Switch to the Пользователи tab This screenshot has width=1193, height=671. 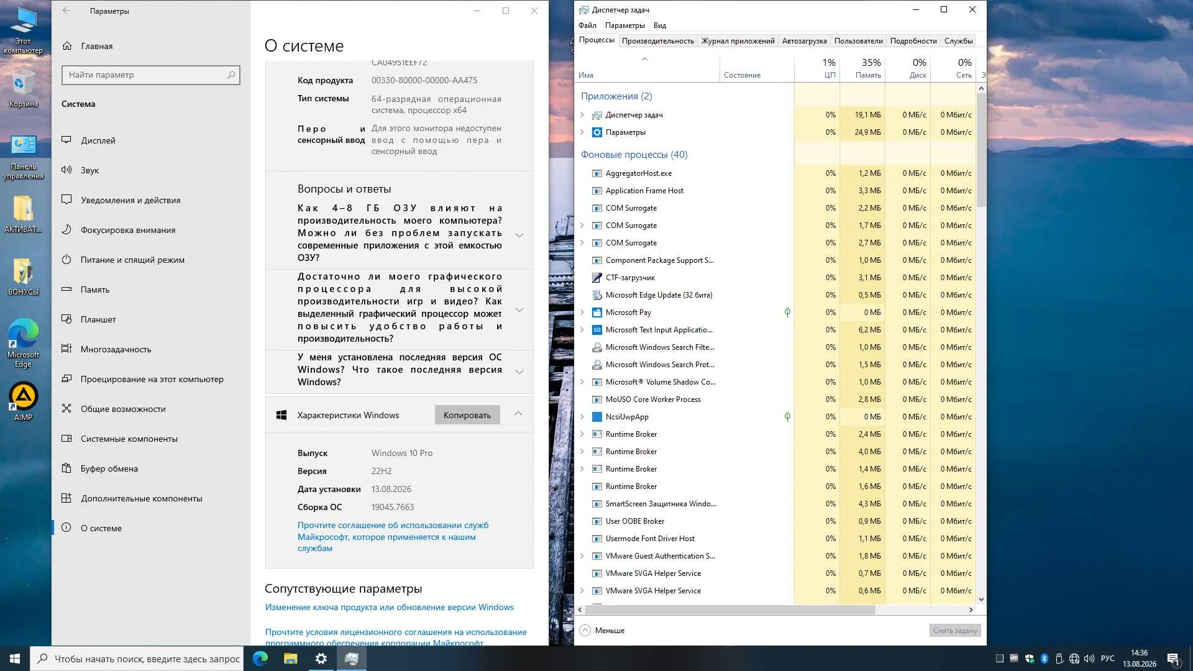859,41
